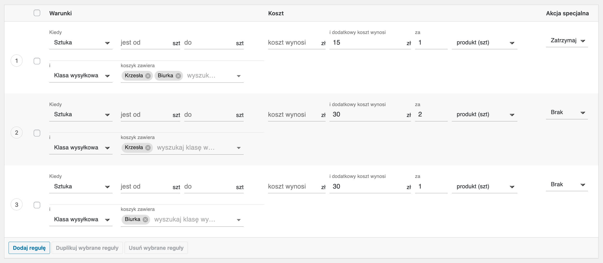Click the rule number 2 circle handle
Screen dimensions: 603x263
[x=17, y=133]
